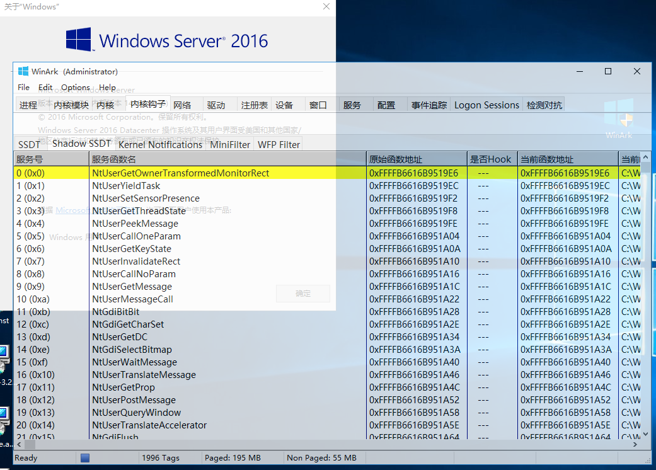Select the NtUserTranslateMessage row
This screenshot has height=470, width=656.
(x=327, y=375)
